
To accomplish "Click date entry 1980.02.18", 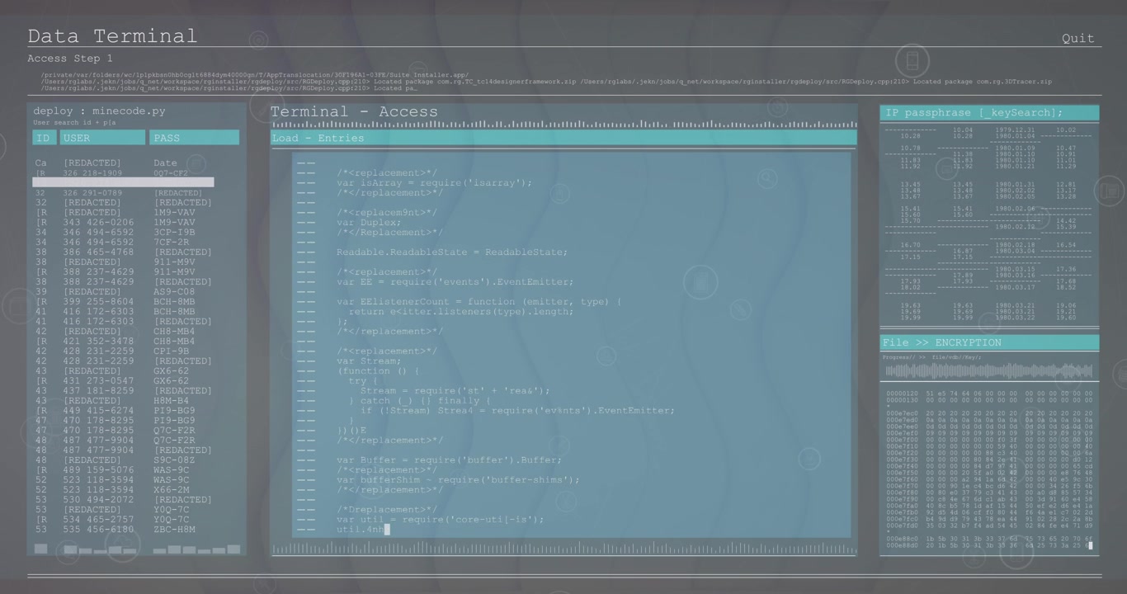I will click(1014, 245).
